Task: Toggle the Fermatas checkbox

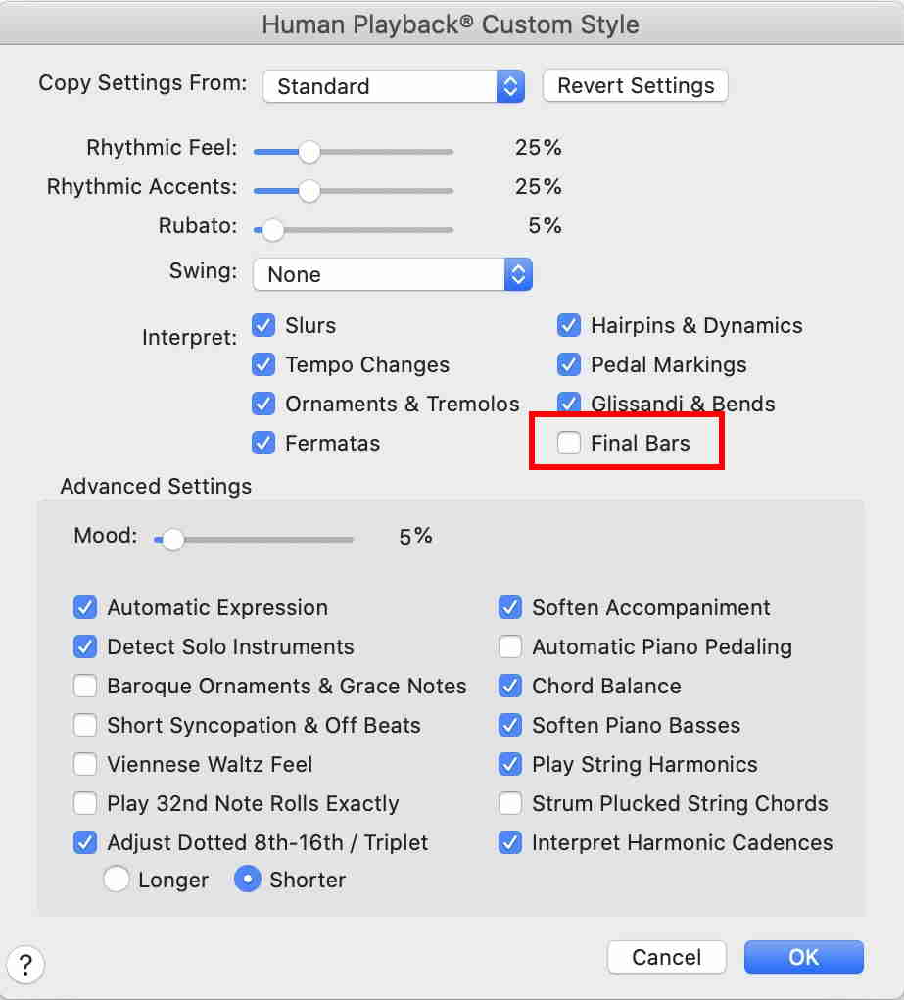Action: coord(263,444)
